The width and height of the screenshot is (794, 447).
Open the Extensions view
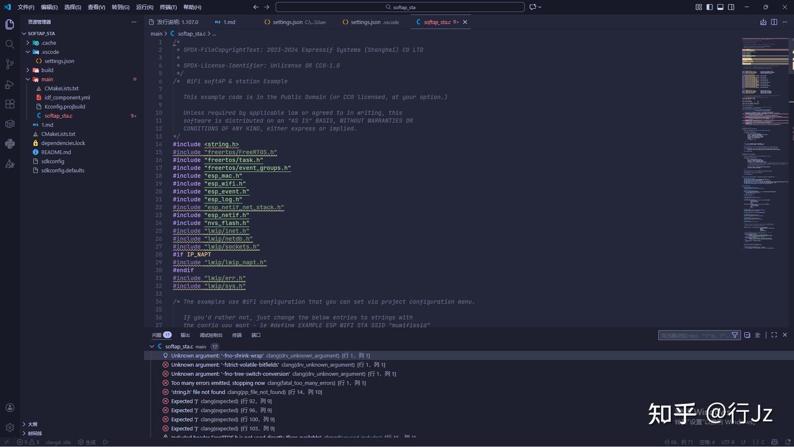tap(9, 104)
